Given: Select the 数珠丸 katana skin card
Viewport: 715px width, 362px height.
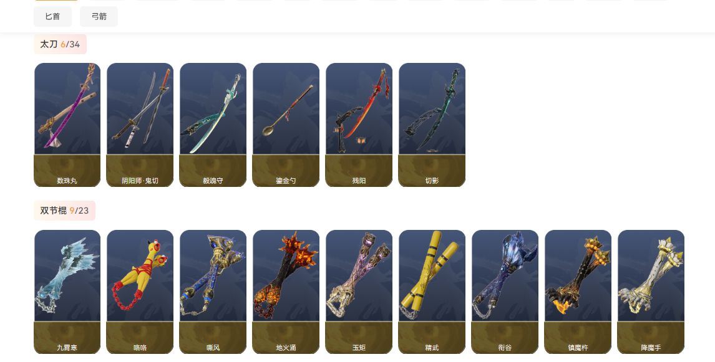Looking at the screenshot, I should click(x=67, y=125).
